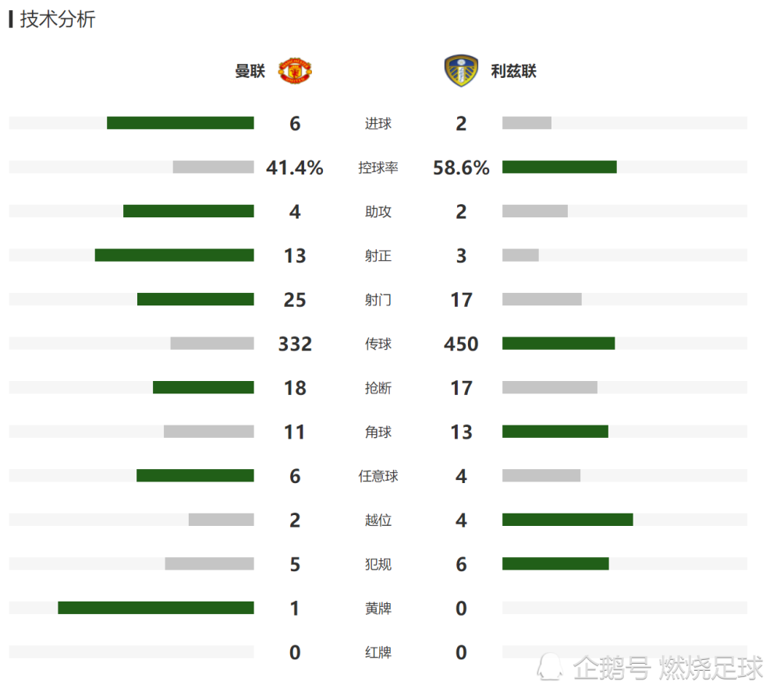Click the 332 passes value
Image resolution: width=780 pixels, height=695 pixels.
coord(295,344)
